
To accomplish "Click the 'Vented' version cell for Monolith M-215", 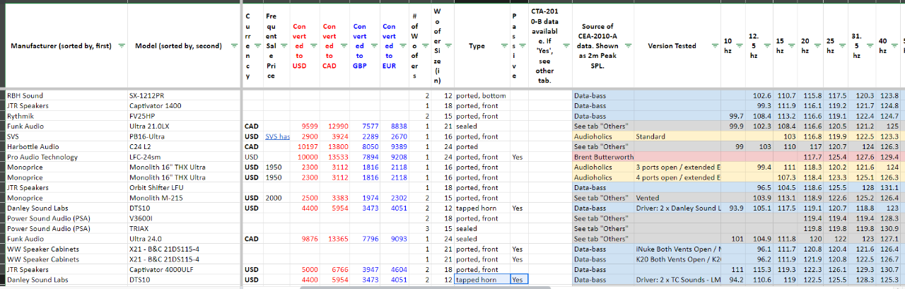I will point(676,198).
